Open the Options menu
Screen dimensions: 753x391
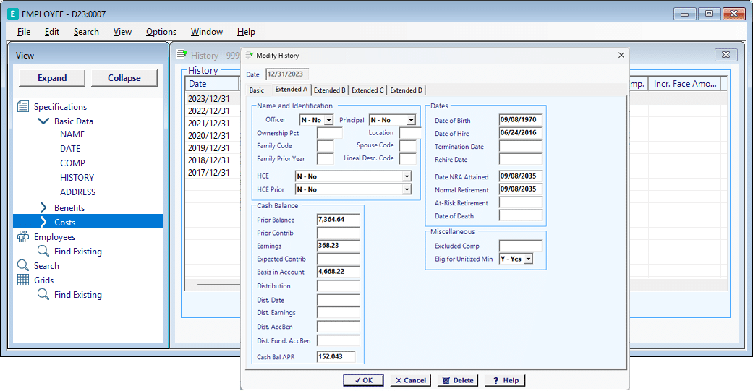(161, 32)
